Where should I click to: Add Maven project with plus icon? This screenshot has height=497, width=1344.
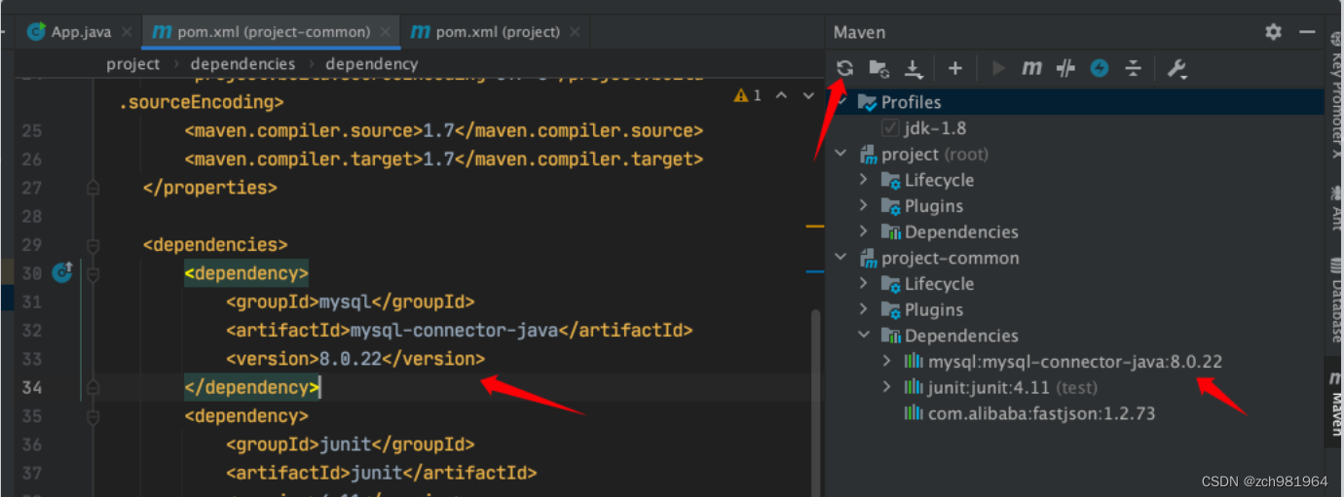pos(955,68)
